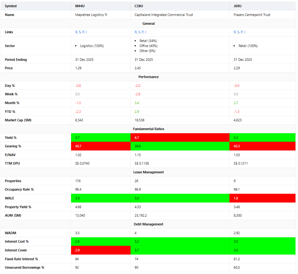Open the I link under the M44U column
The image size is (298, 274).
(86, 32)
